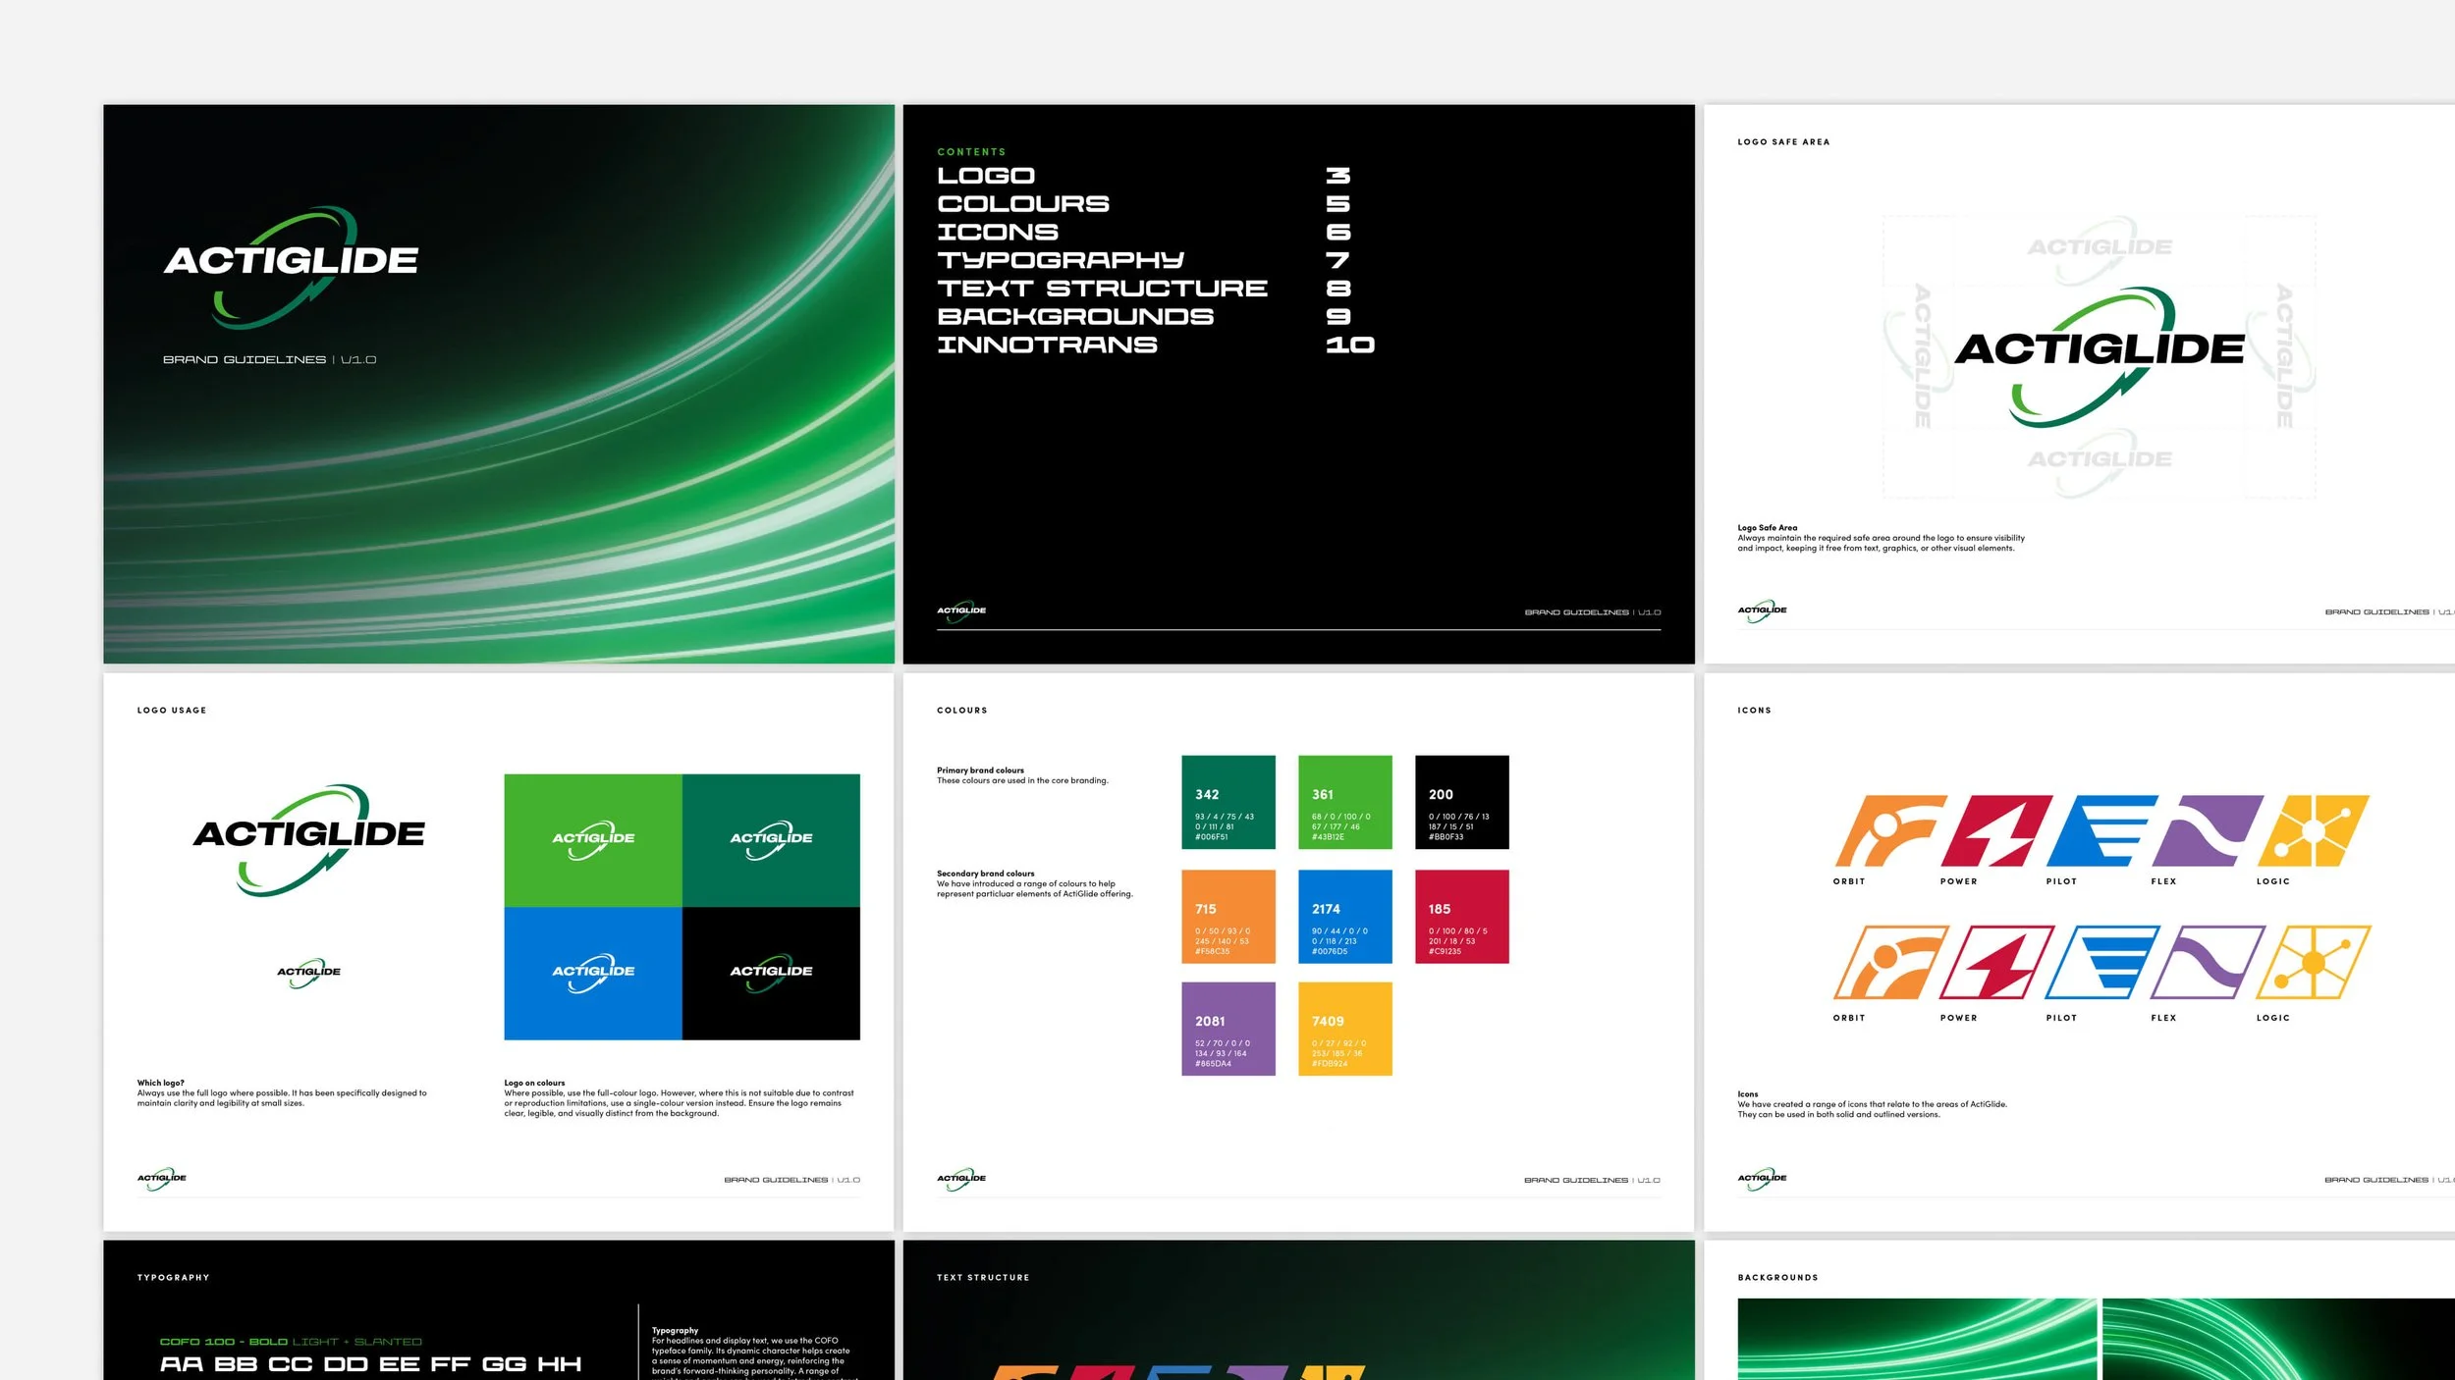Click the small logo under the large Logo Usage logo
2455x1380 pixels.
pyautogui.click(x=308, y=973)
